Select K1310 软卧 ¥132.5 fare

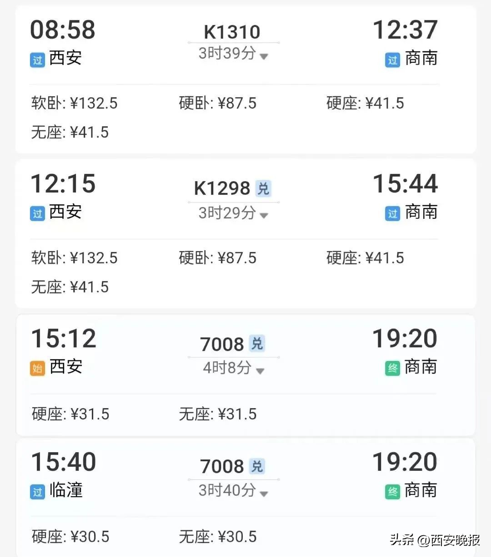[75, 103]
